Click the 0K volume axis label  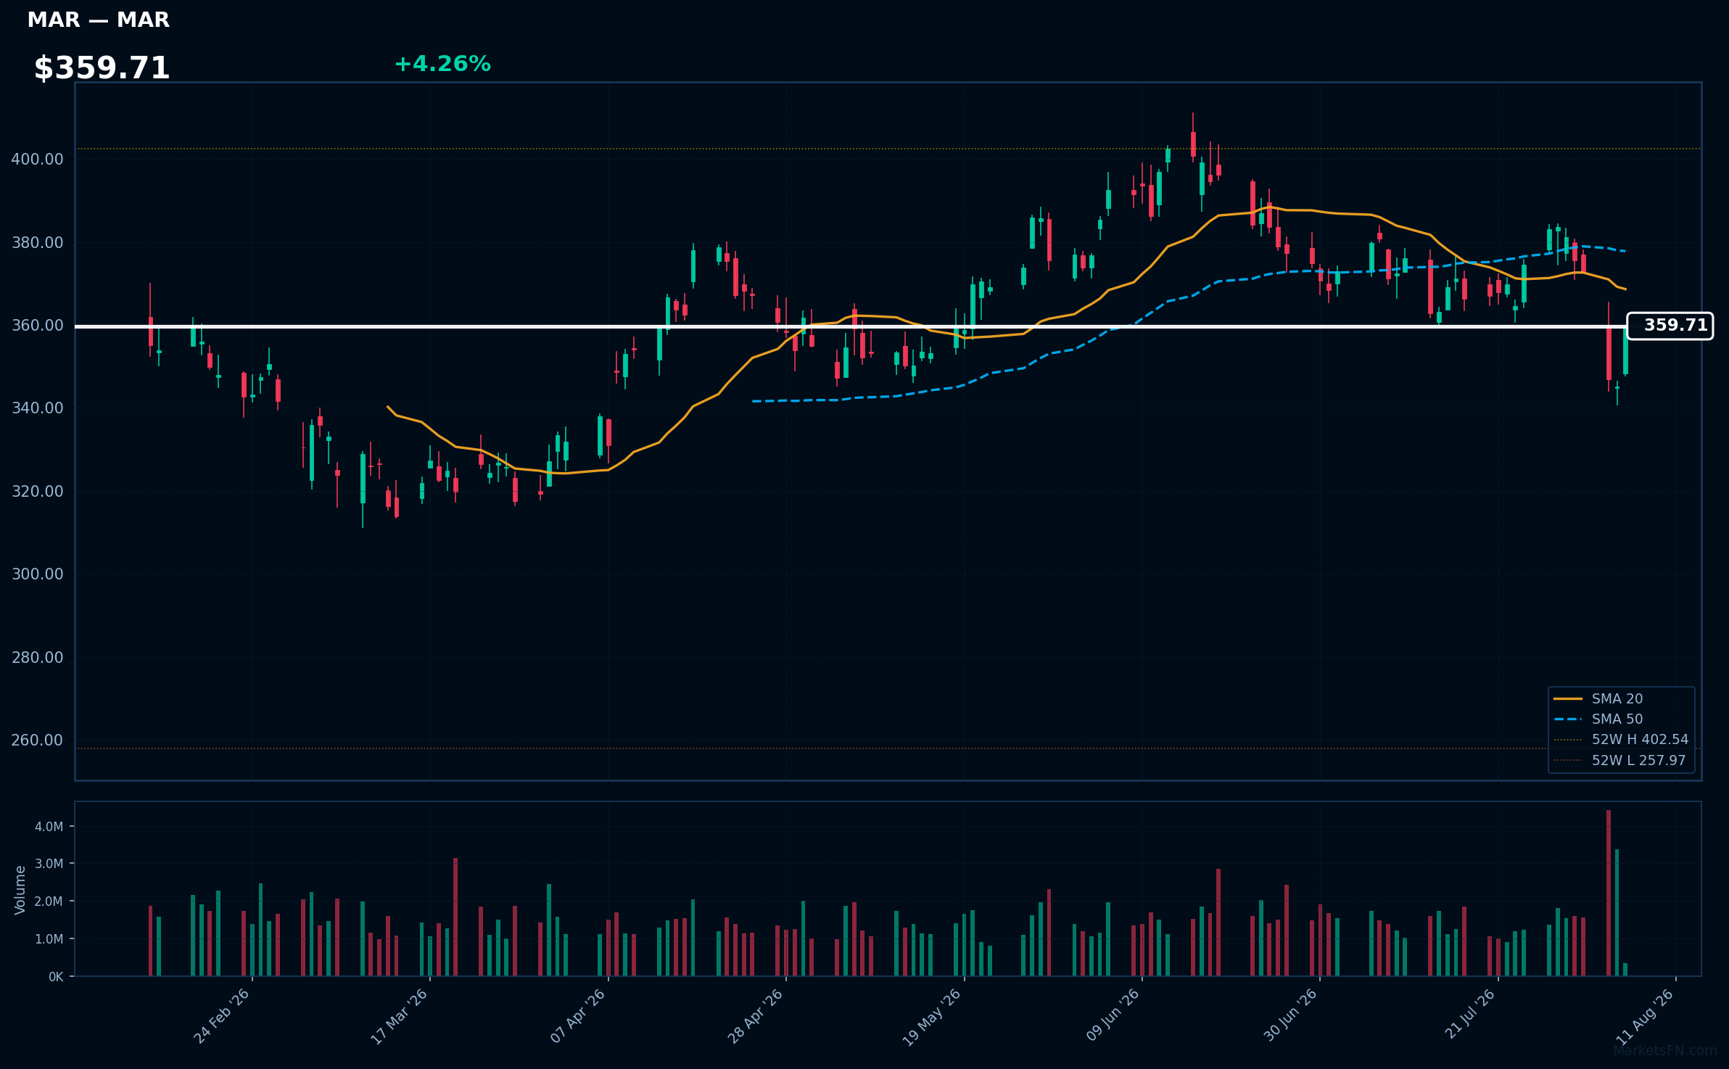[56, 976]
